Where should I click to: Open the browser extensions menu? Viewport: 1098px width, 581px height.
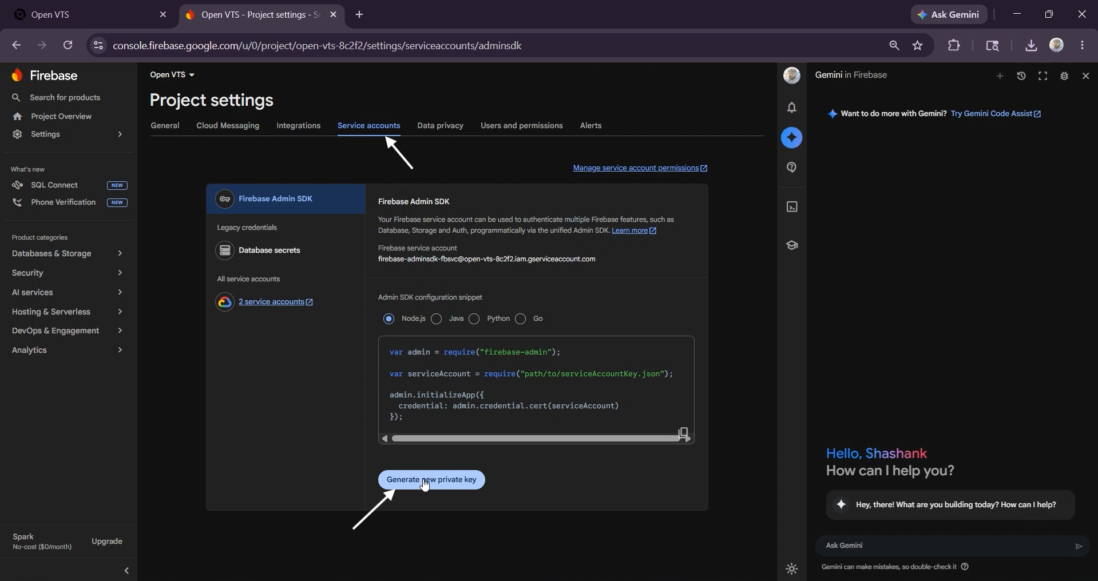(x=954, y=45)
